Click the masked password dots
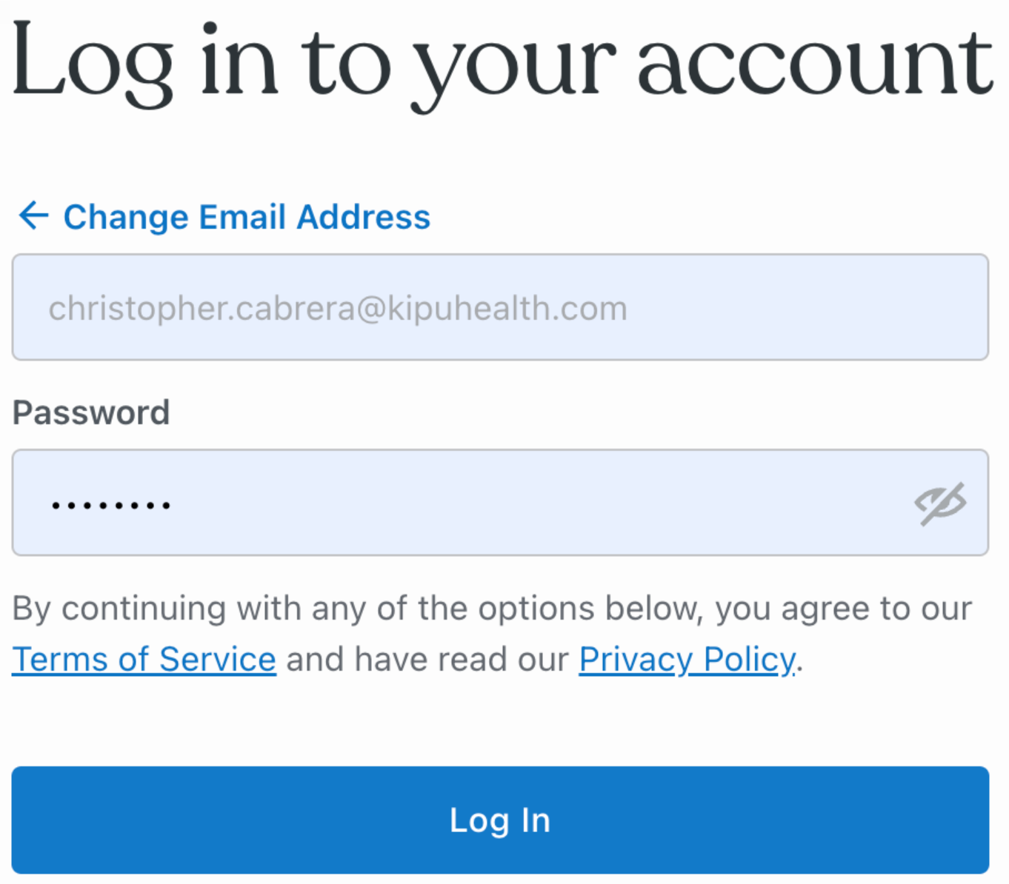Viewport: 1009px width, 884px height. point(111,506)
